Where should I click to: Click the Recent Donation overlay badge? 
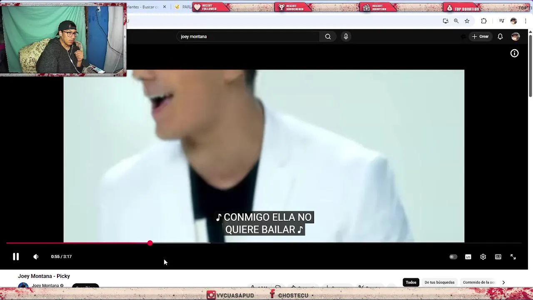coord(379,7)
